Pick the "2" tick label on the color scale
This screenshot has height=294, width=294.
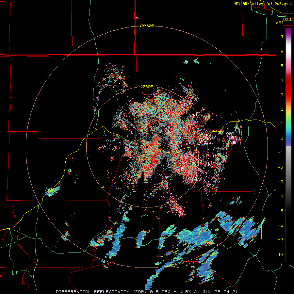[282, 109]
